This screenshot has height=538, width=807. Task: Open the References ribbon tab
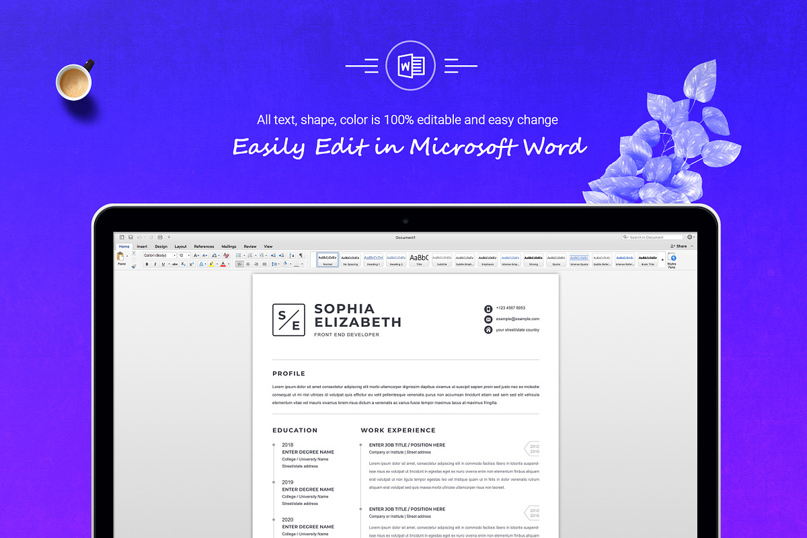point(204,247)
